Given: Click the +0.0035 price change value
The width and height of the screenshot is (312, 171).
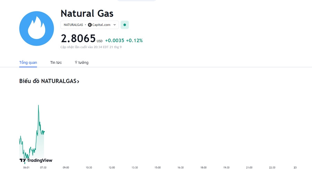Looking at the screenshot, I should 115,41.
